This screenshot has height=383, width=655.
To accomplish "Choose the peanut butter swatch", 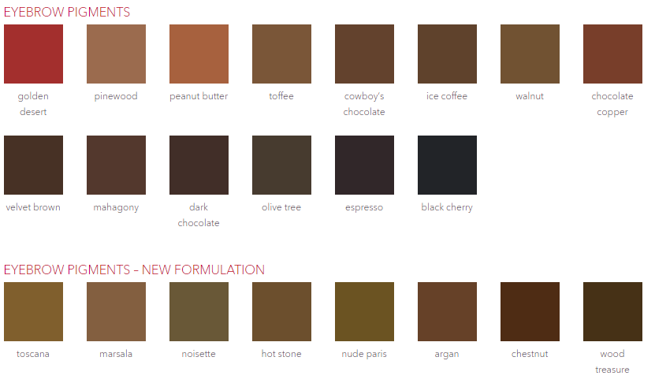I will point(199,54).
